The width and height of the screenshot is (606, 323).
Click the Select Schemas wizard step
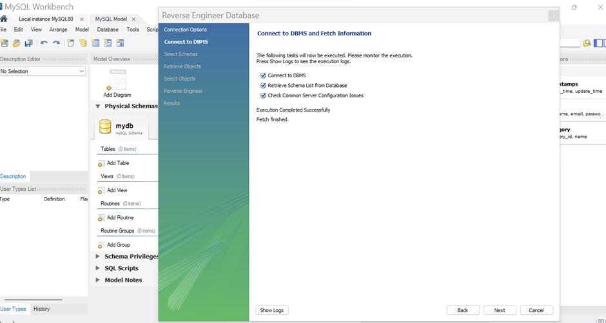181,54
